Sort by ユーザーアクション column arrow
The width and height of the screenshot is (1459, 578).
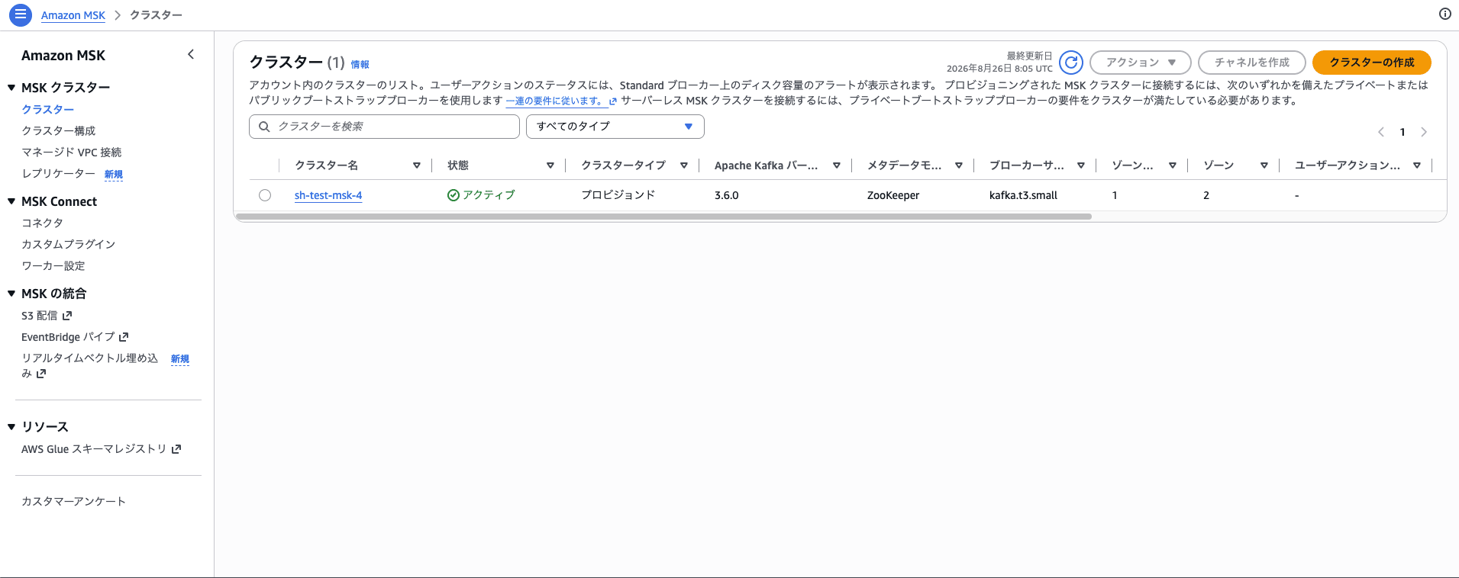coord(1417,165)
